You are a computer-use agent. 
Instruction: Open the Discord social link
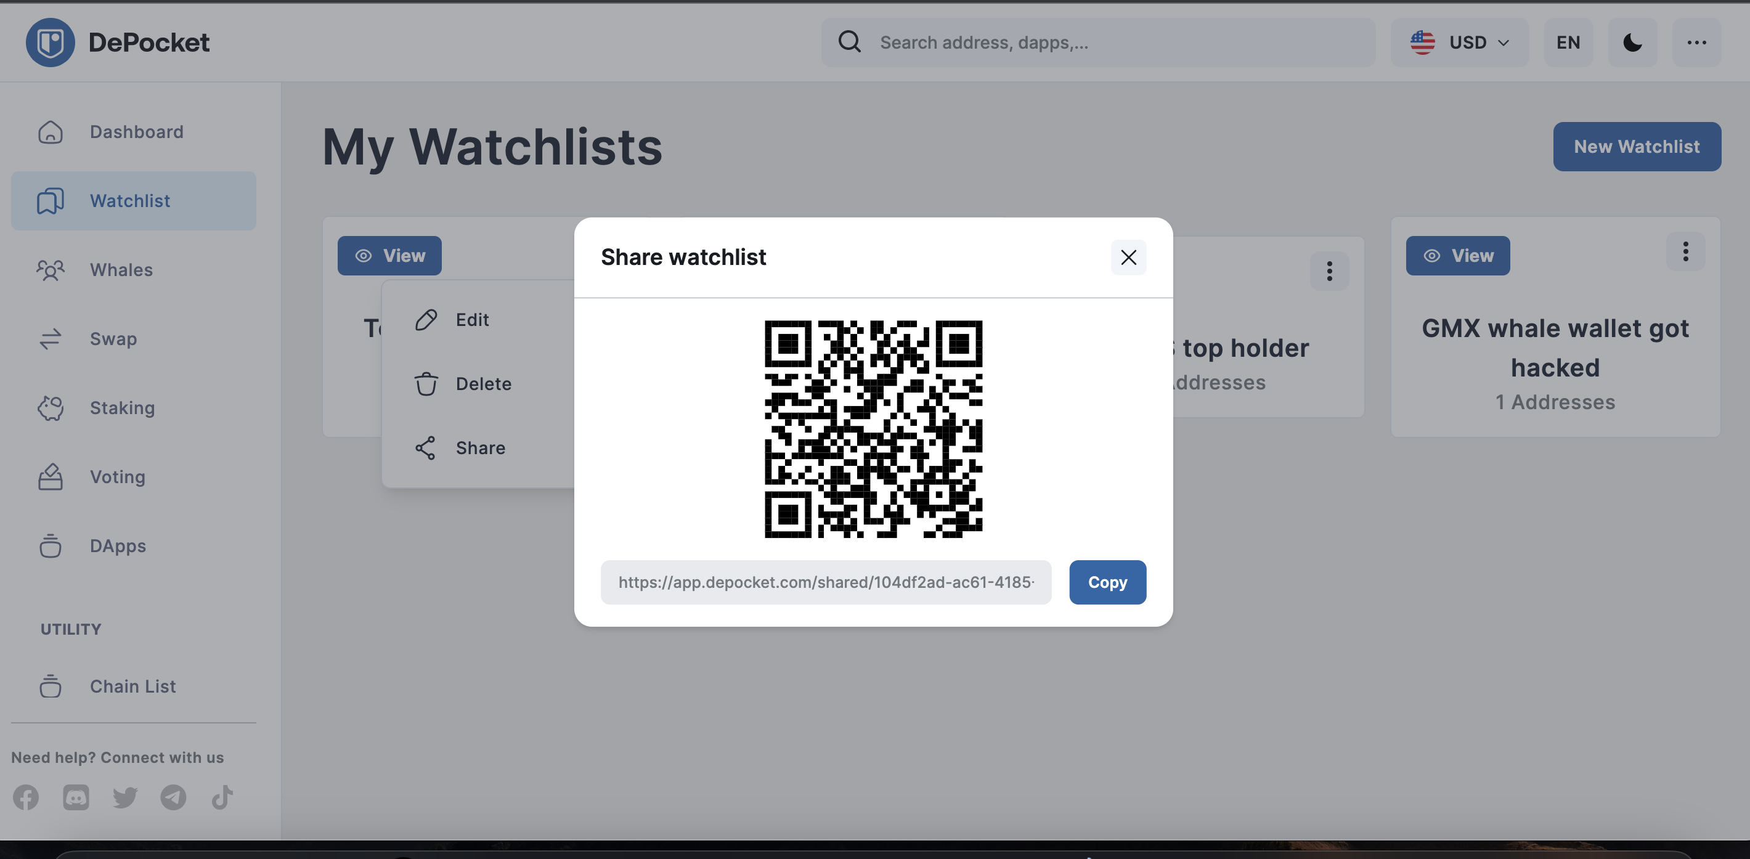tap(75, 797)
